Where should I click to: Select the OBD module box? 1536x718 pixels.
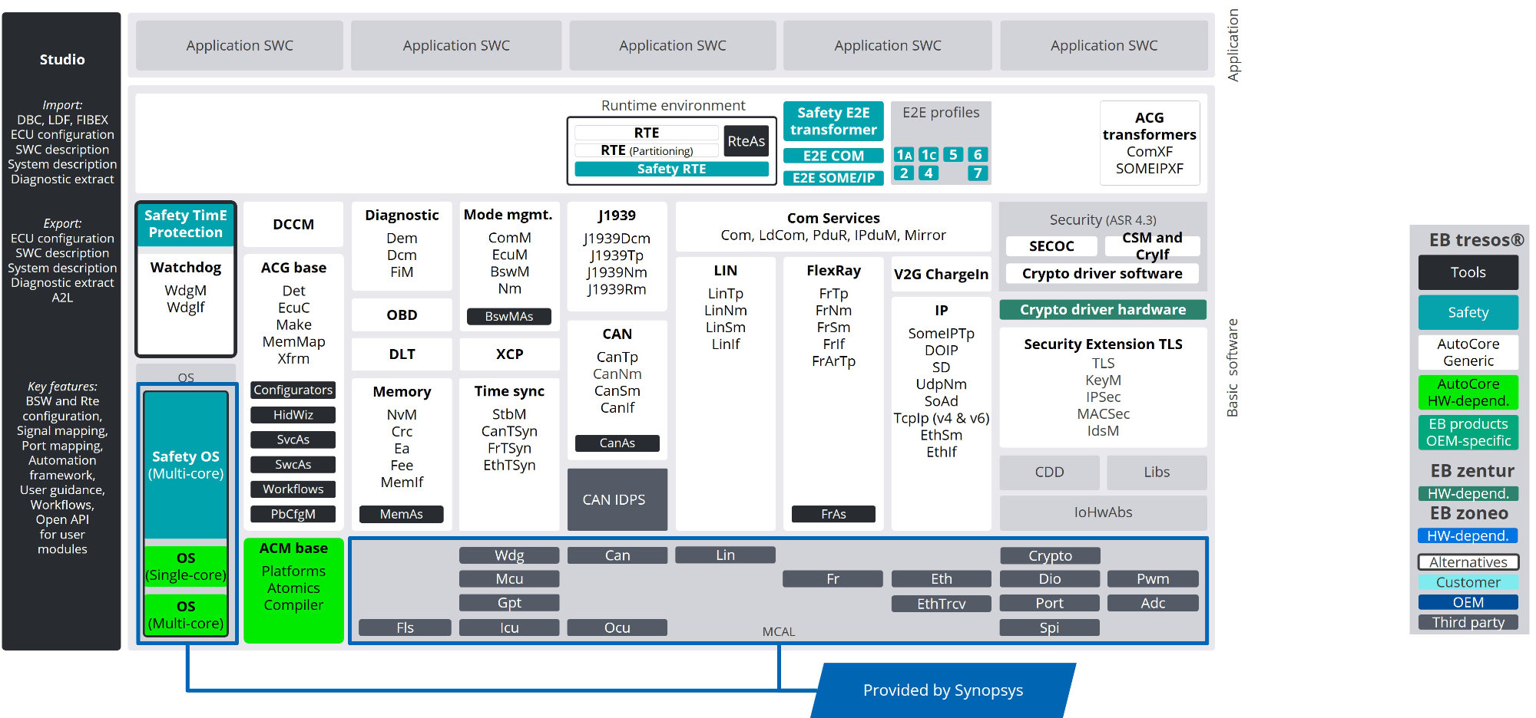pyautogui.click(x=402, y=315)
